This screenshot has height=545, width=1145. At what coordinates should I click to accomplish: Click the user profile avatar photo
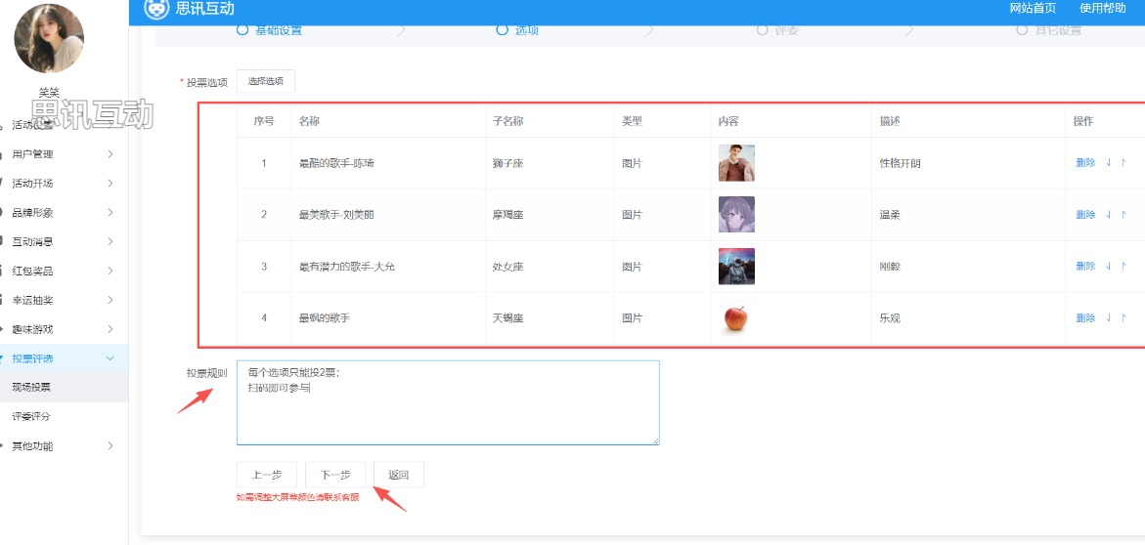click(x=49, y=38)
